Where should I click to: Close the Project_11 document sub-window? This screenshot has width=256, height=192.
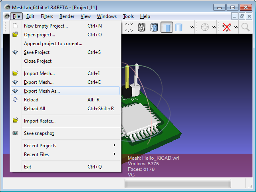[249, 16]
